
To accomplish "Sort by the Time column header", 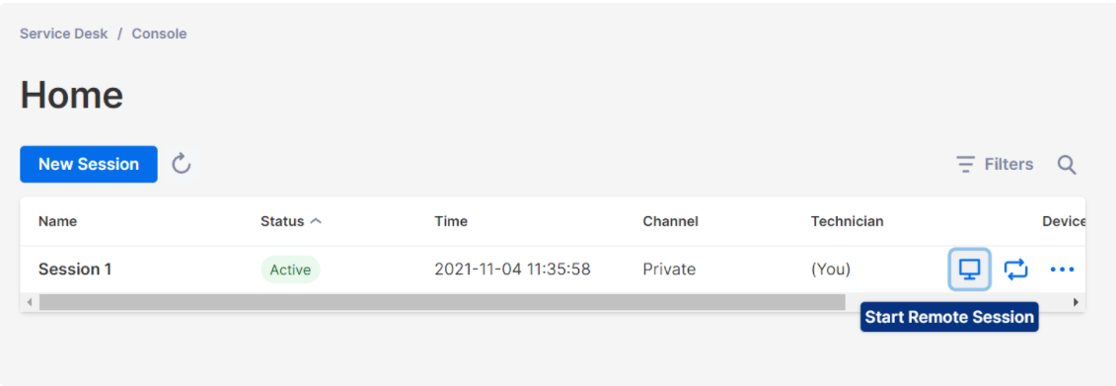I will point(451,221).
